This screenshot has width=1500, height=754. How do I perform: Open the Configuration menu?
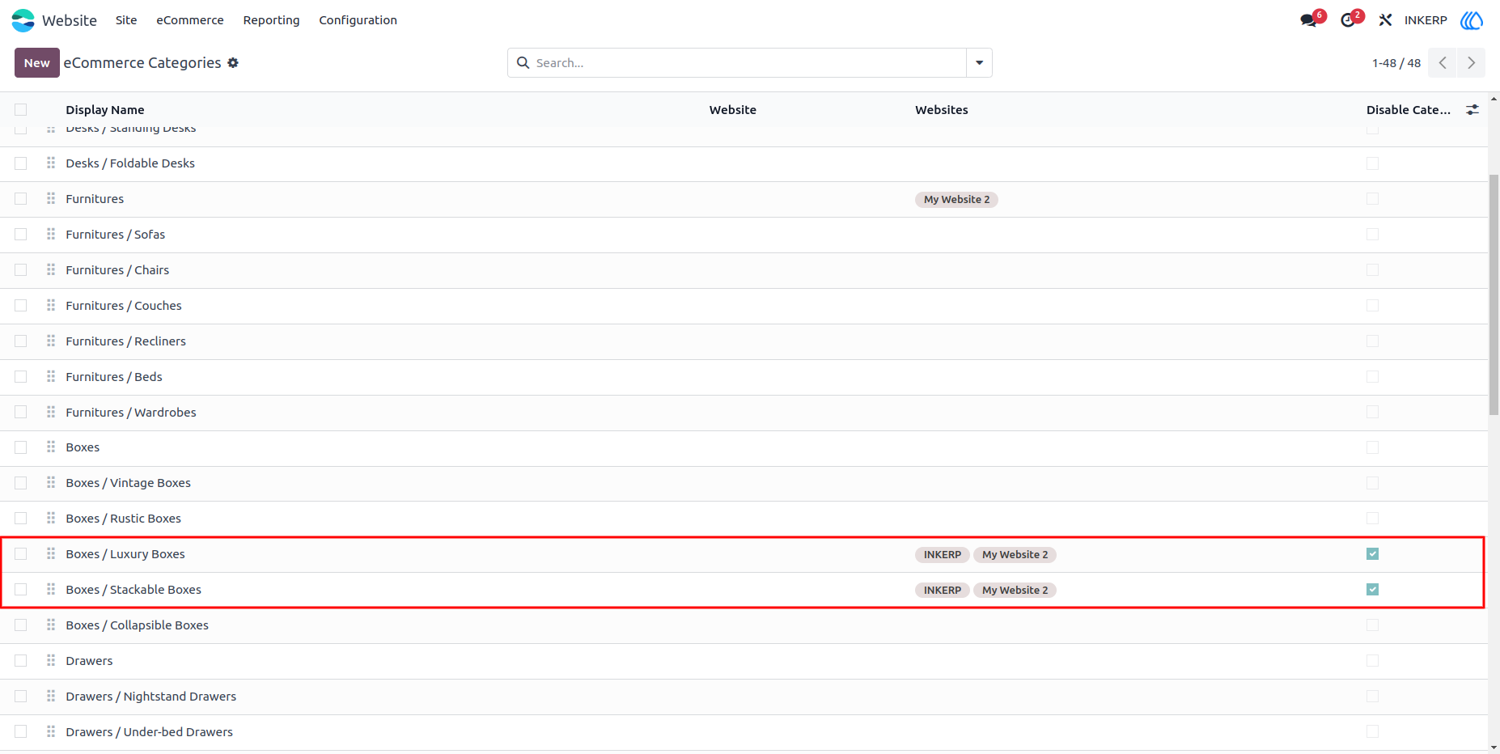coord(358,20)
